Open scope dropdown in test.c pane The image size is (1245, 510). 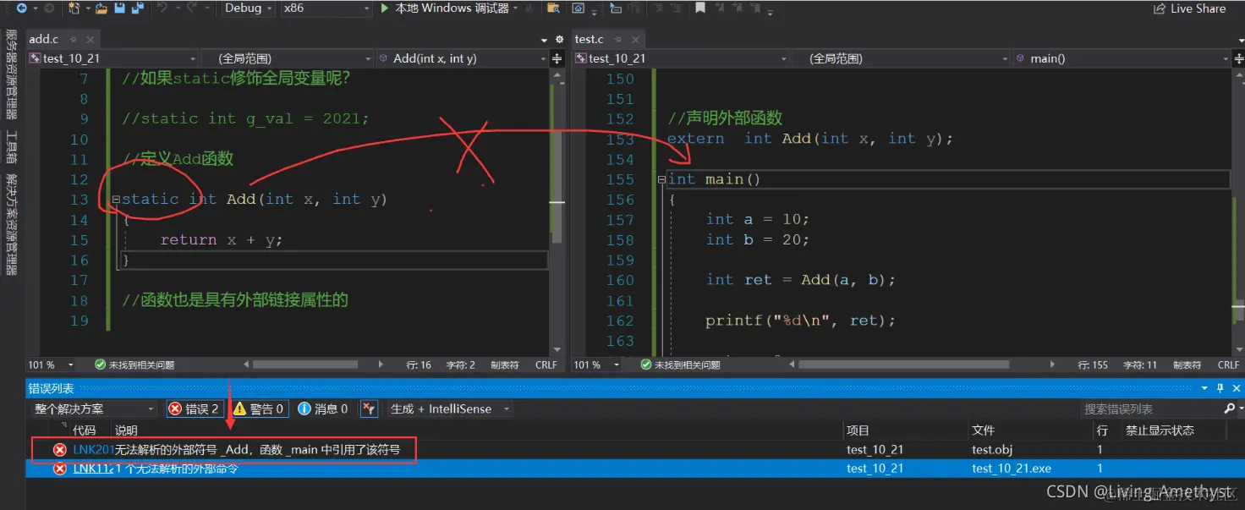click(x=902, y=58)
